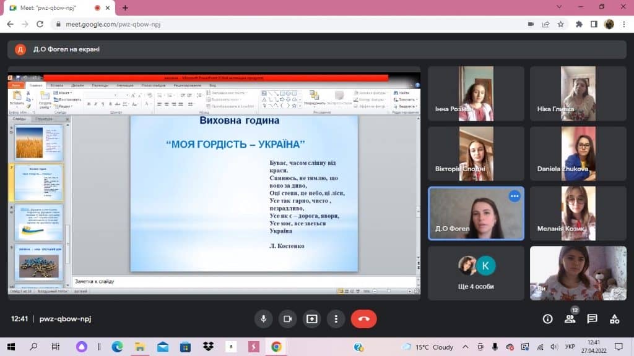Open the Activities panel icon
The image size is (634, 356).
[614, 319]
